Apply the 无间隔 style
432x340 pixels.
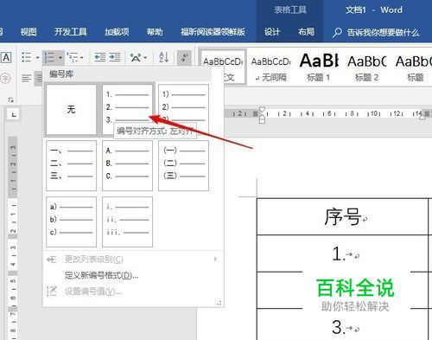pyautogui.click(x=270, y=68)
